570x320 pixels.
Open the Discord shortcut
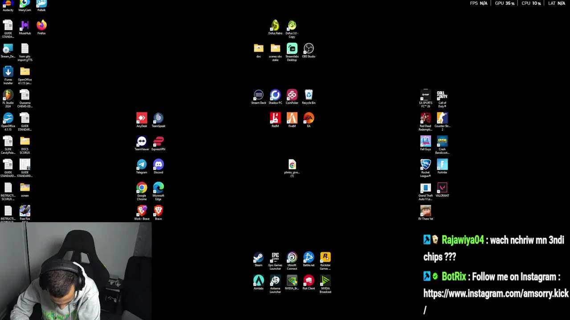point(159,167)
